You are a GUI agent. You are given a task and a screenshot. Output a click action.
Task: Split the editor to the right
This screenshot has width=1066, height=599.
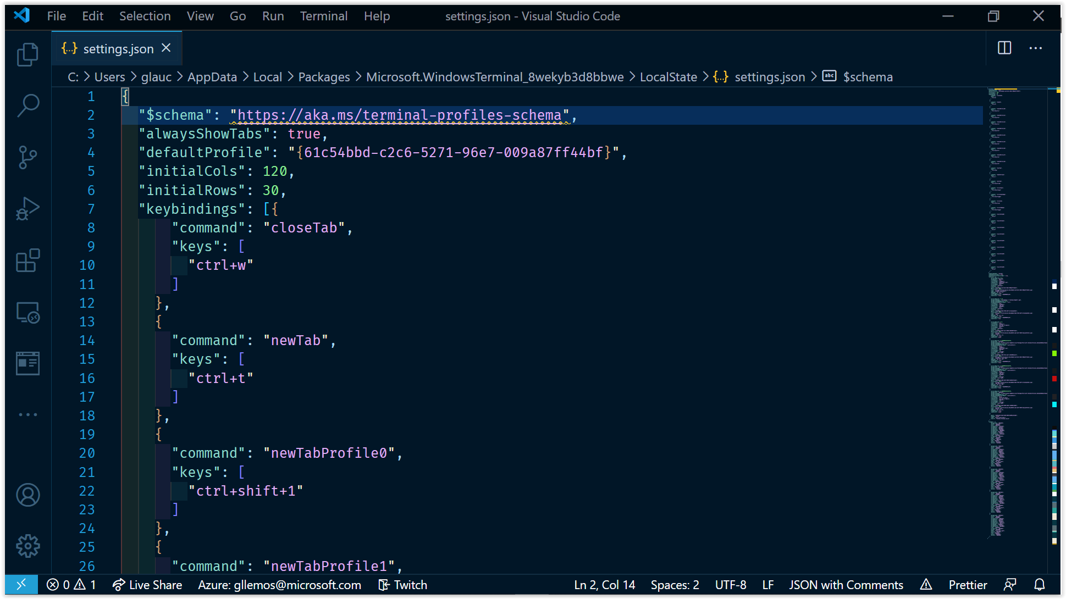pos(1004,48)
